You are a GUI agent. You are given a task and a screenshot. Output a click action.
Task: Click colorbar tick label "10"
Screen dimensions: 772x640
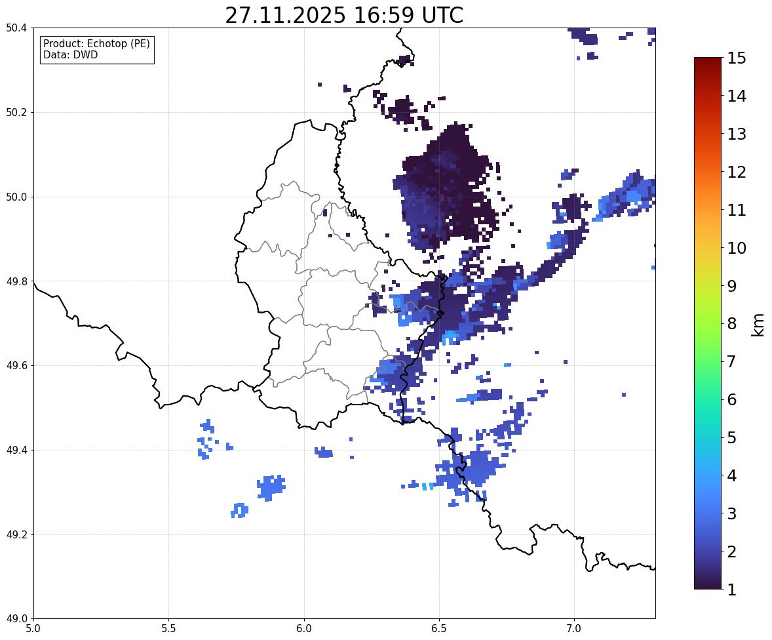click(x=737, y=248)
